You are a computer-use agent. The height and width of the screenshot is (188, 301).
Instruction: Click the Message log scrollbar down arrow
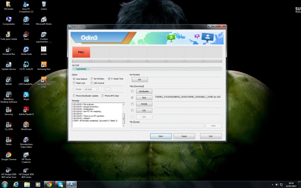tap(123, 126)
